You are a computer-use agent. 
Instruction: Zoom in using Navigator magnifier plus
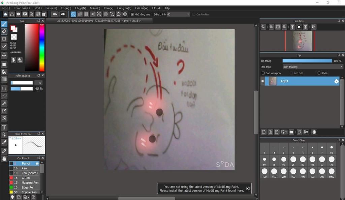[271, 27]
